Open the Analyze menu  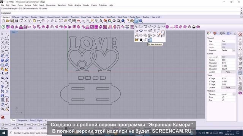click(78, 5)
